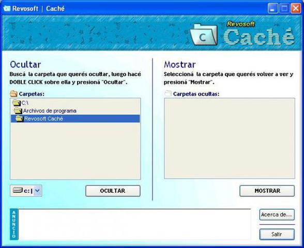Click inside the Carpetas ocultas list box
This screenshot has height=248, width=304.
(230, 138)
